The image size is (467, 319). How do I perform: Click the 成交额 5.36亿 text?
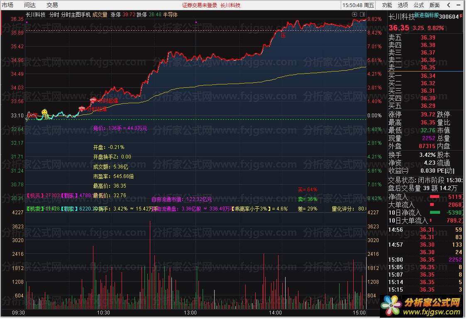tap(110, 167)
